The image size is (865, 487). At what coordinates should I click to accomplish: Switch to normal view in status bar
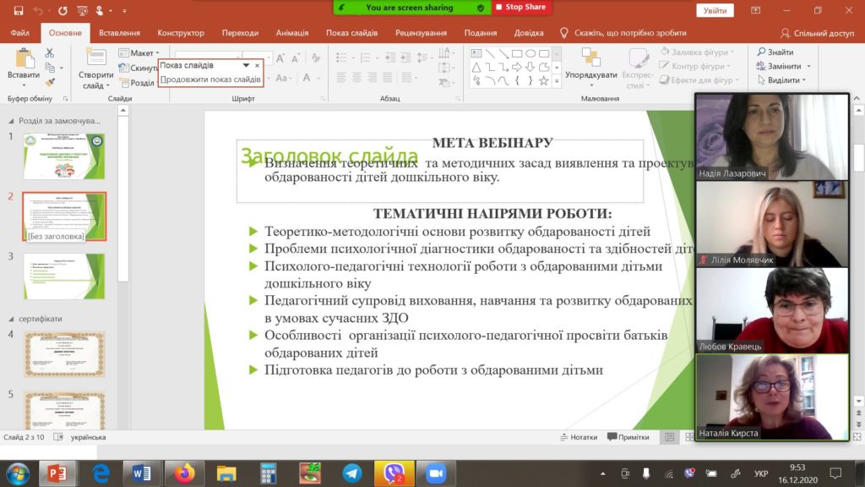669,437
